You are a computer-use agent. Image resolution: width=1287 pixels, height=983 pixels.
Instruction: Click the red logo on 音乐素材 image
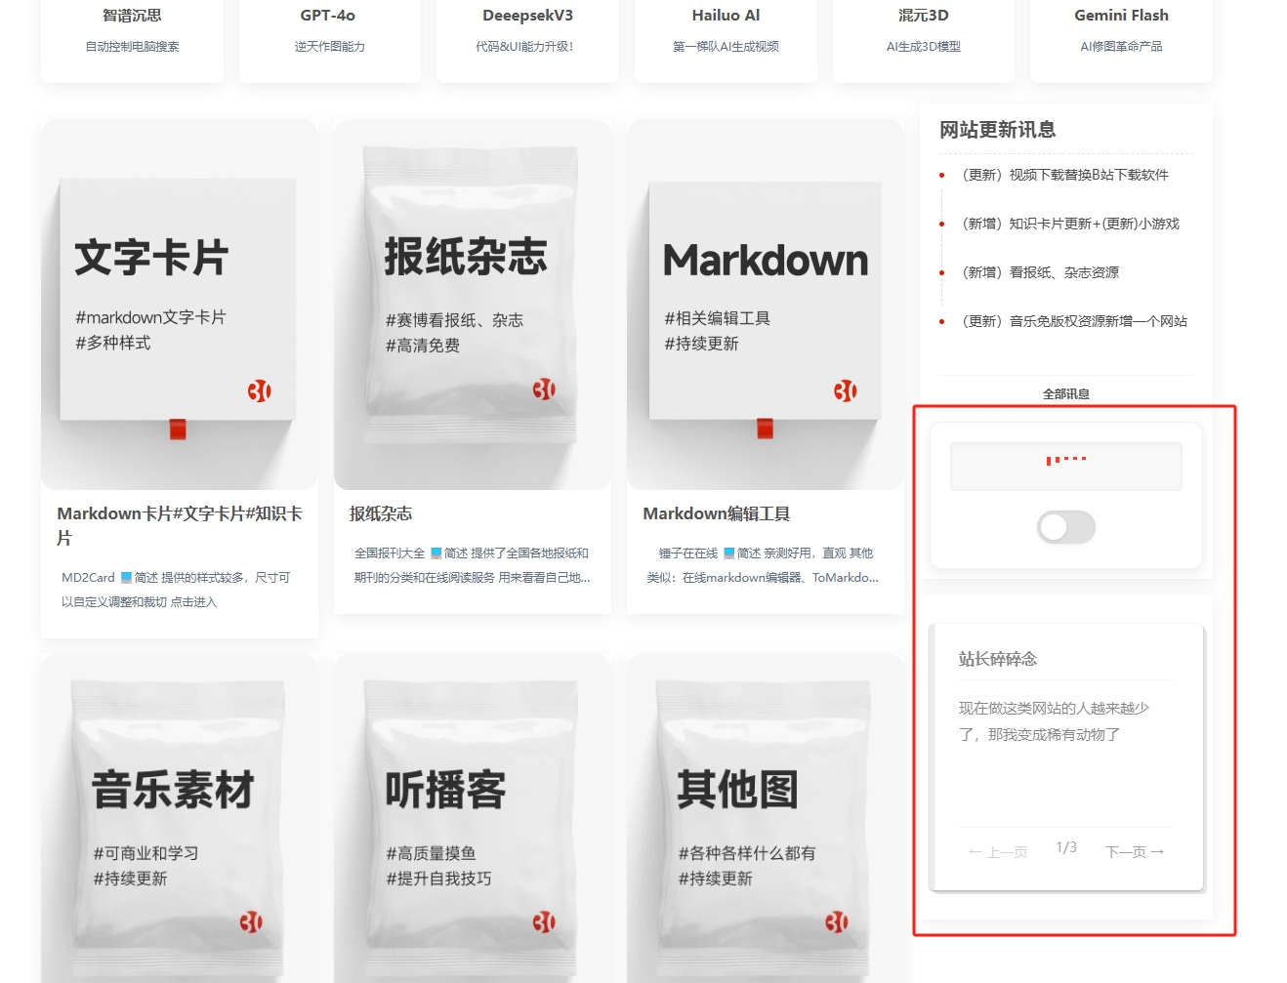tap(251, 922)
